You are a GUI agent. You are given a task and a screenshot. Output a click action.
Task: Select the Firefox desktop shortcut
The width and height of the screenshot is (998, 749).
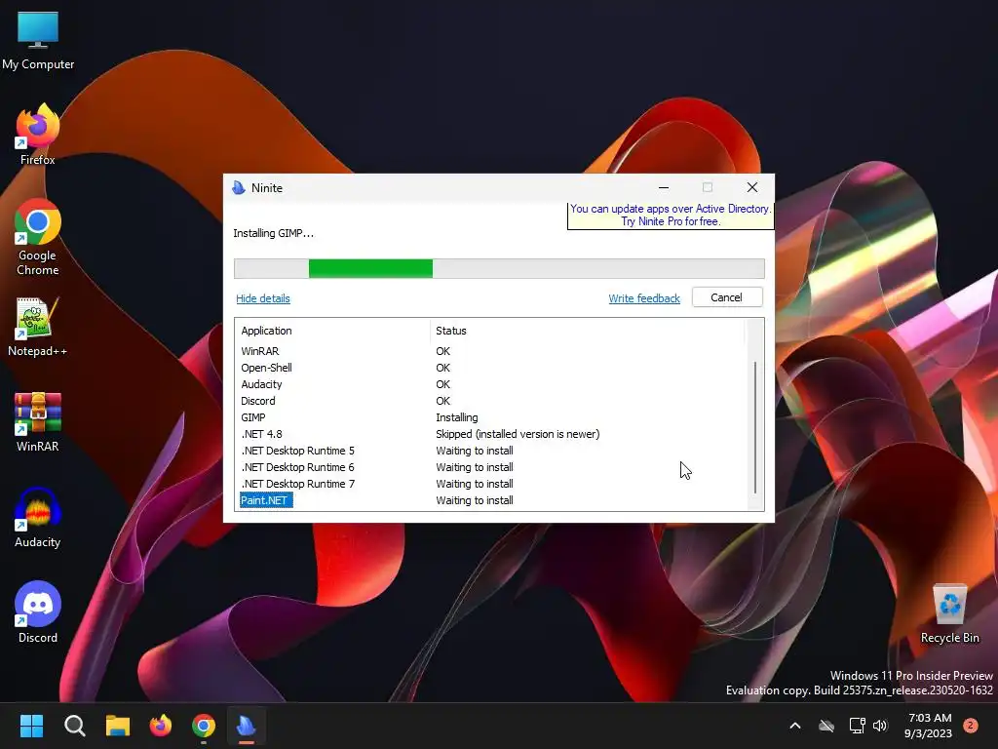pyautogui.click(x=38, y=135)
